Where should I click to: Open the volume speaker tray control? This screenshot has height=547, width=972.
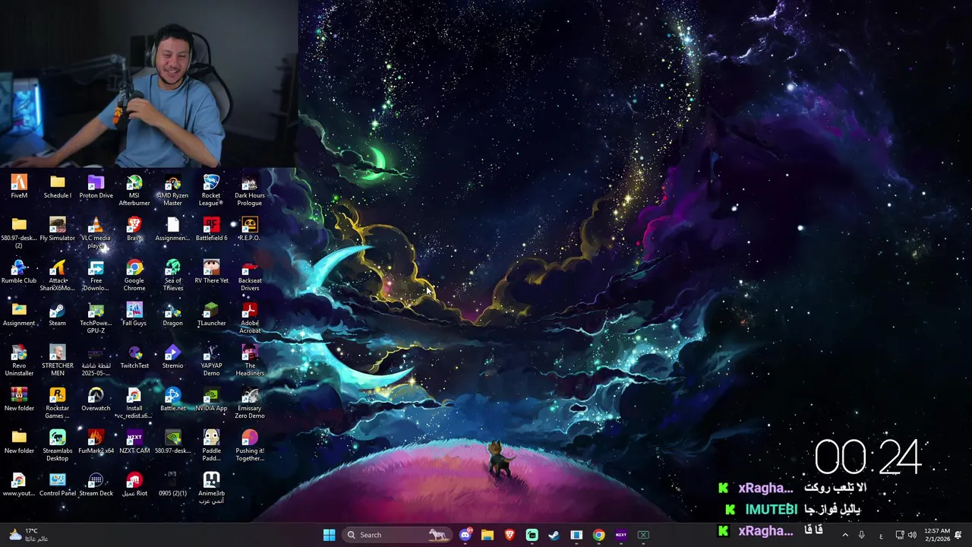[912, 535]
